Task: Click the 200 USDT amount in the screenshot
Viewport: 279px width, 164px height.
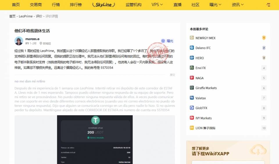Action: click(x=95, y=132)
